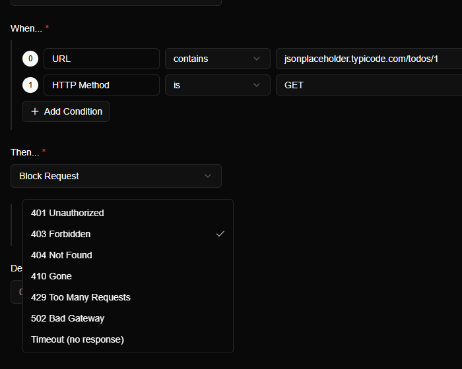Edit the jsonplaceholder URL value field
This screenshot has width=462, height=369.
(369, 59)
